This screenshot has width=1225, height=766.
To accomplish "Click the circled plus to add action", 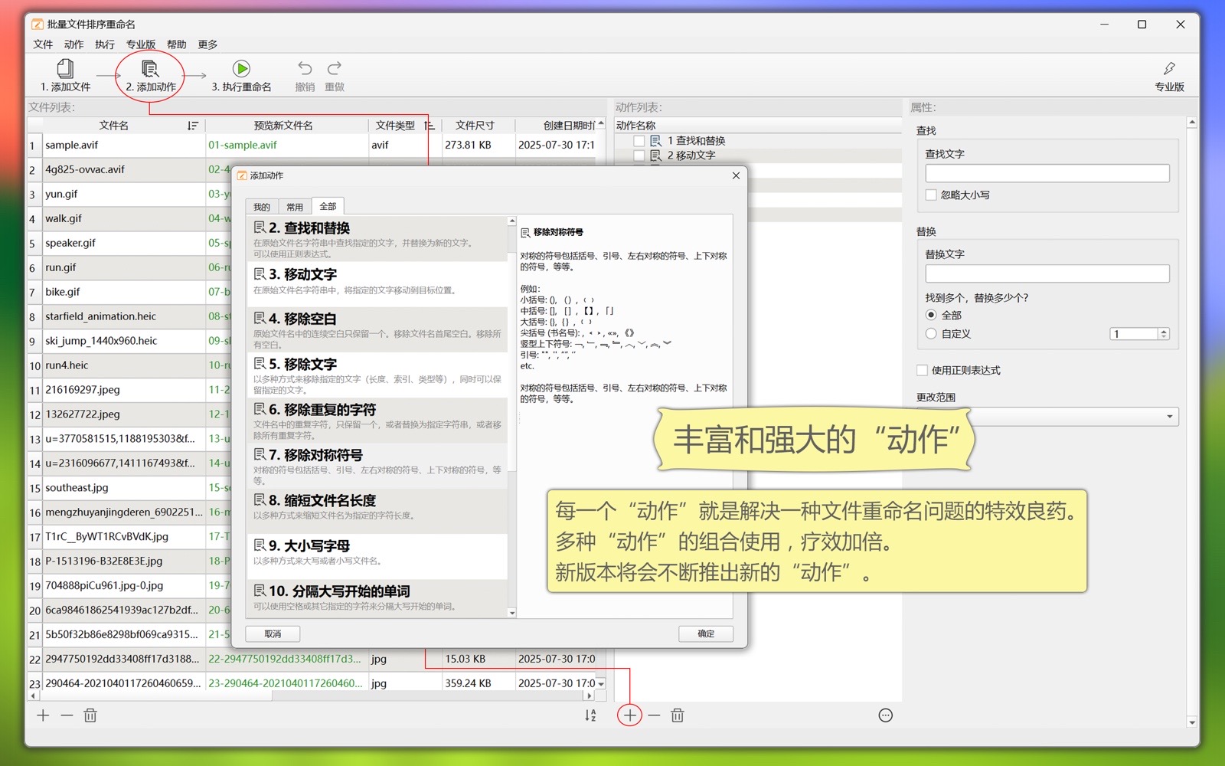I will [x=629, y=715].
